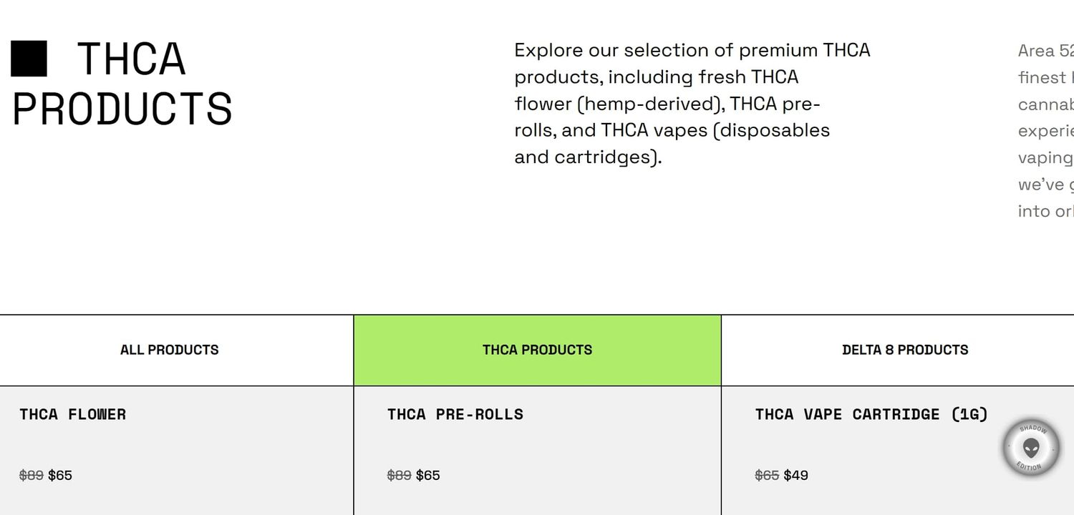This screenshot has width=1074, height=515.
Task: Click the word 'PRODUCTS' in the large heading
Action: point(122,109)
